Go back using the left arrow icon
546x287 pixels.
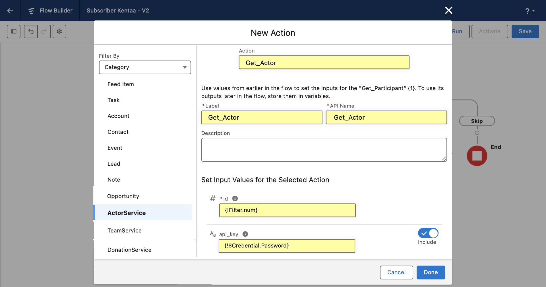10,11
